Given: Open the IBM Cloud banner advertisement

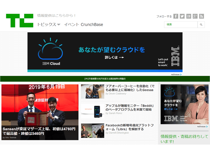Looking at the screenshot, I should coord(105,52).
